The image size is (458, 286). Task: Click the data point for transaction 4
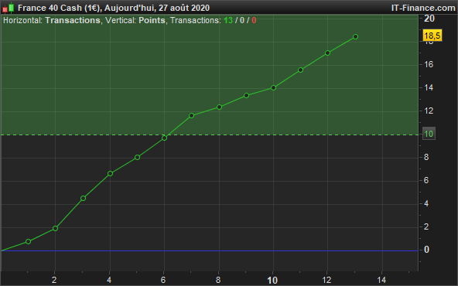point(110,174)
